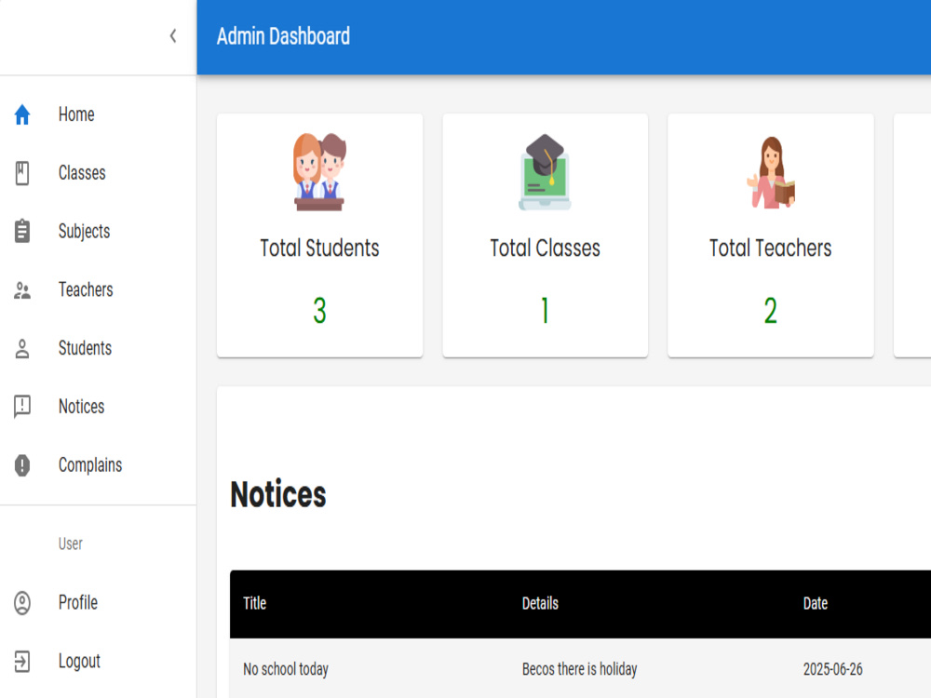Navigate to Students in the sidebar

[x=98, y=348]
